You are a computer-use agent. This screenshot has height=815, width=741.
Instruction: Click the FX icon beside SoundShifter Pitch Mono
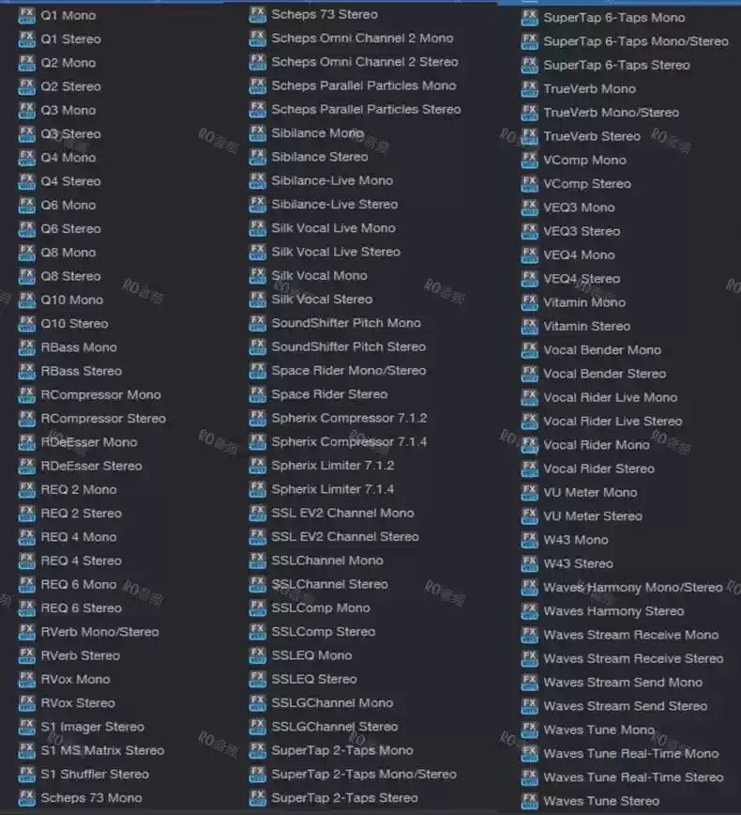click(258, 323)
